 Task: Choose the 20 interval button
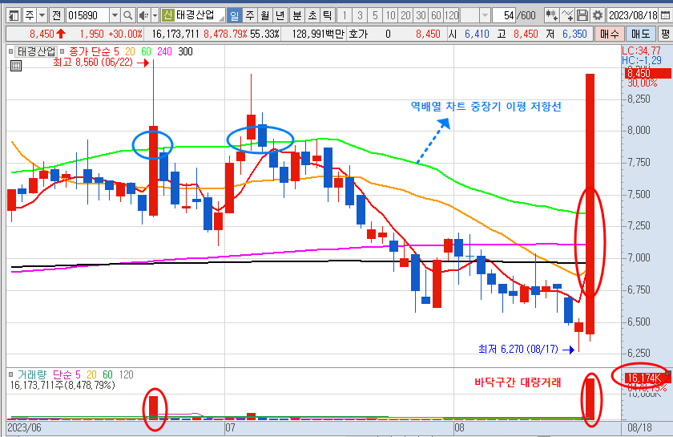coord(405,16)
